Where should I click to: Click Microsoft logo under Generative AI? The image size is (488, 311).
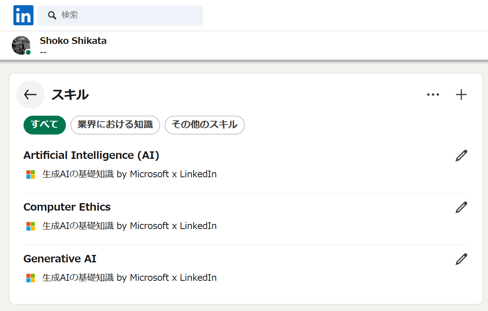coord(31,278)
